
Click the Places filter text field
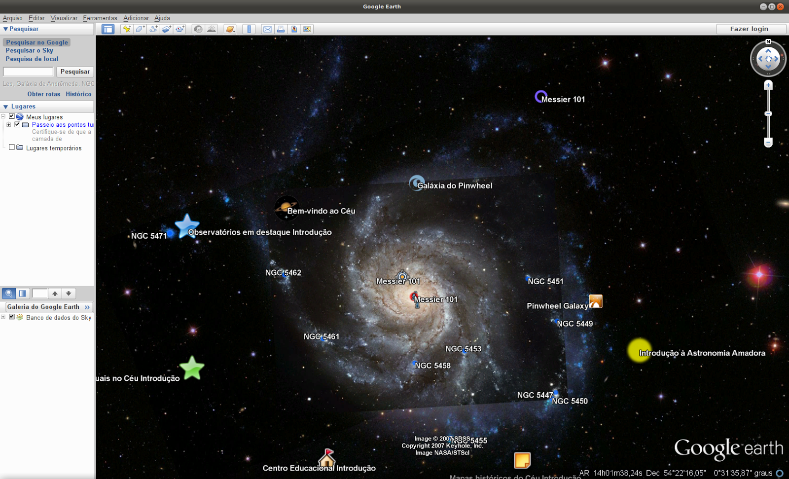39,294
